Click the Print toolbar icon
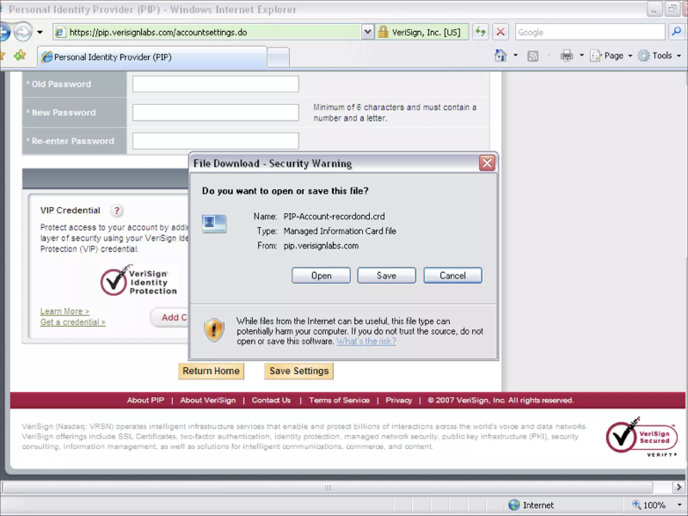688x516 pixels. (x=566, y=56)
